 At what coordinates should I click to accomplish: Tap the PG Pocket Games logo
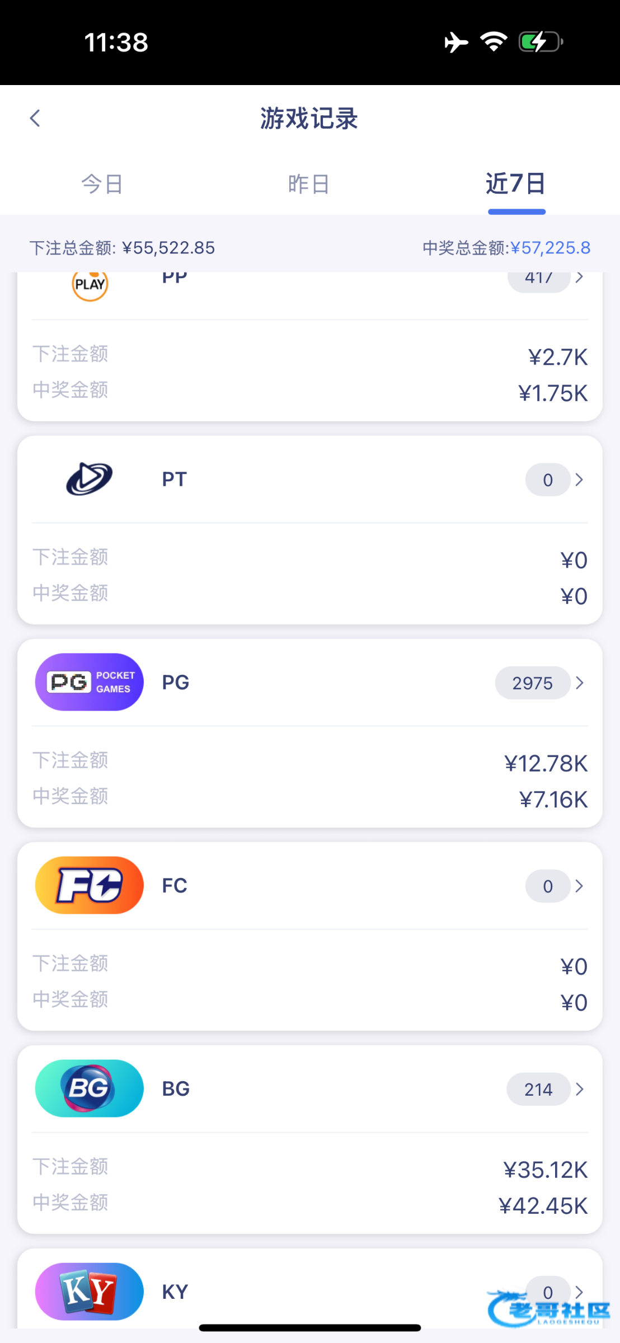tap(90, 682)
